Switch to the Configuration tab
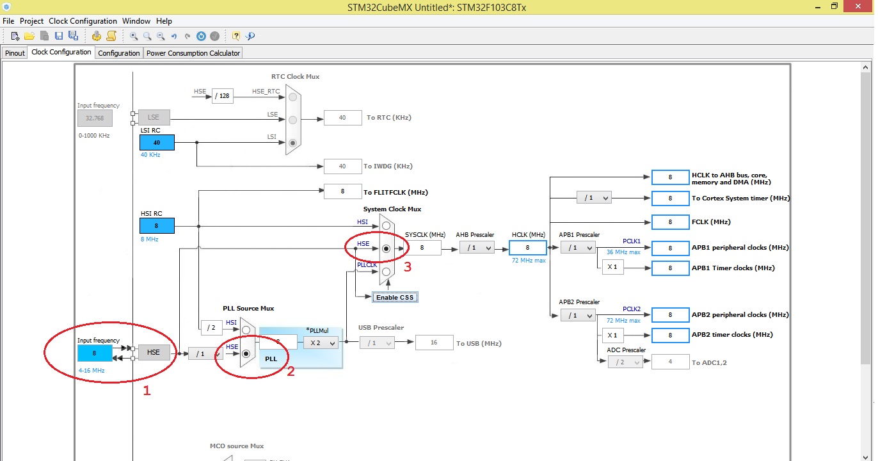878x461 pixels. pyautogui.click(x=119, y=53)
